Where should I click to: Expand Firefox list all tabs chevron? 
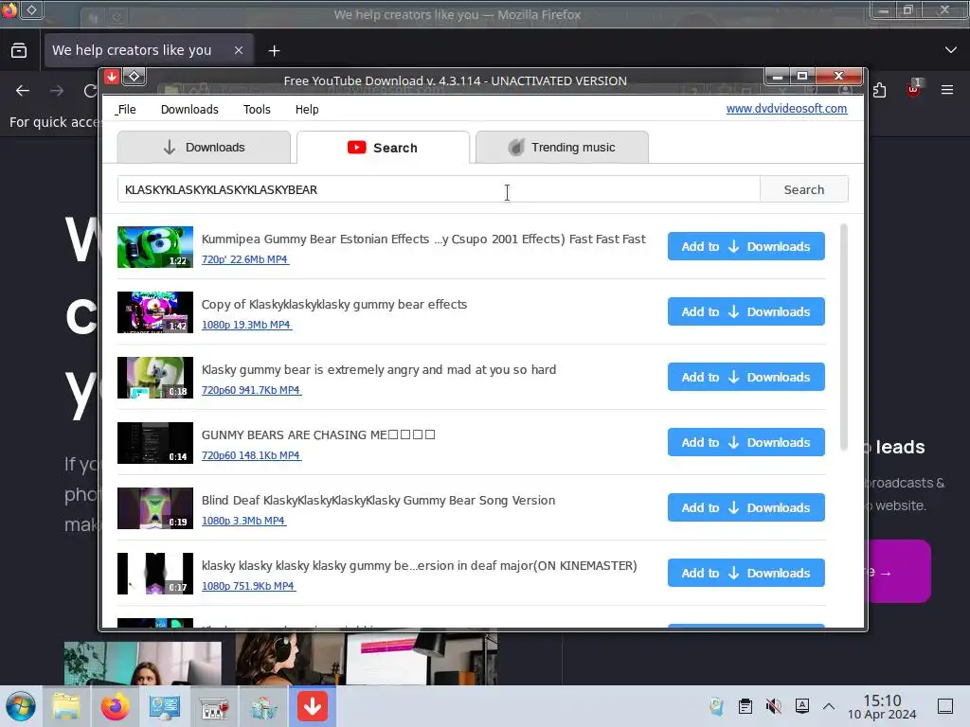click(951, 50)
